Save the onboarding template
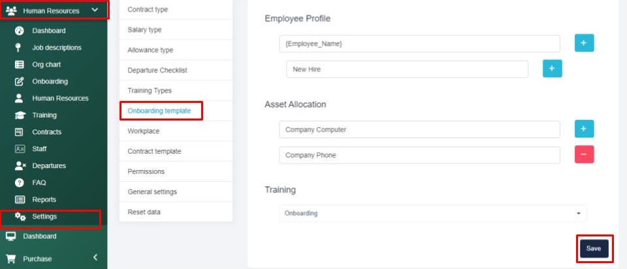 (x=593, y=248)
